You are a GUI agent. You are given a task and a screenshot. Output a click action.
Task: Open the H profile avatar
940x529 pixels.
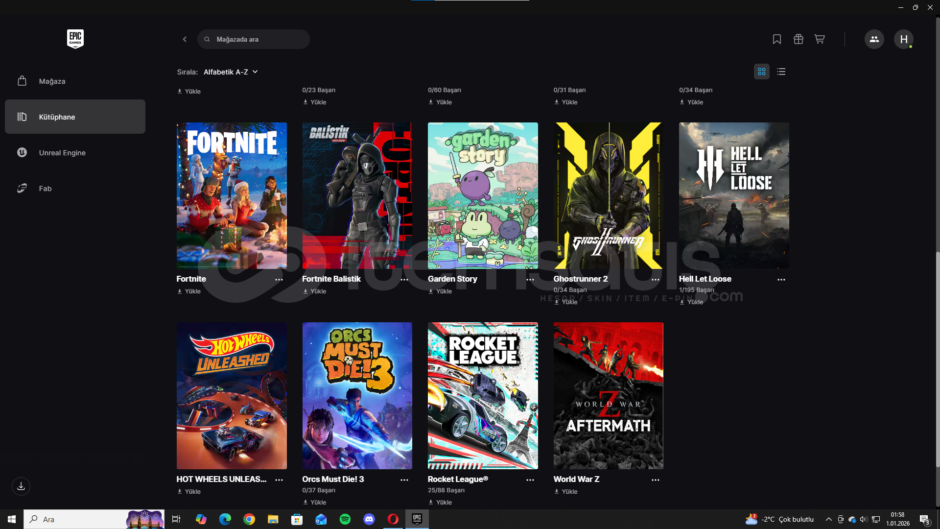click(903, 39)
